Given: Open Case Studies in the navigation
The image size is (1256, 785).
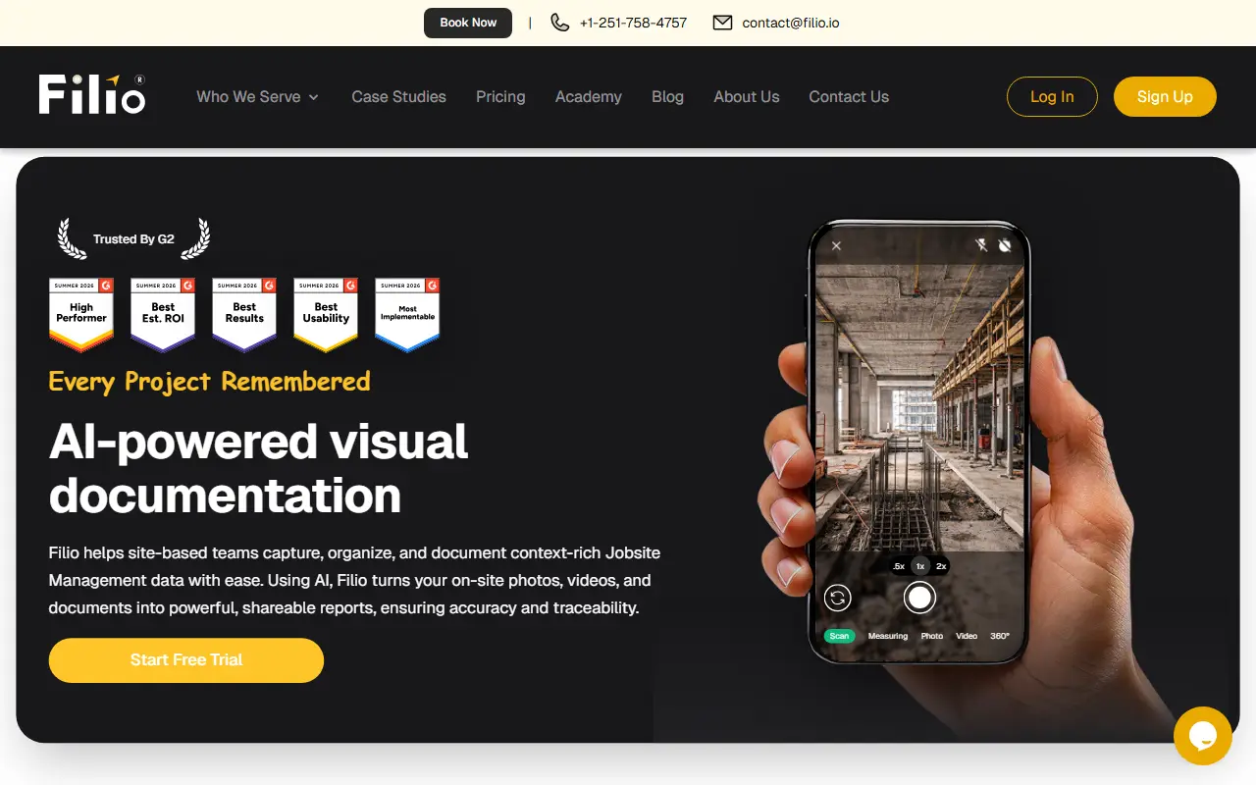Looking at the screenshot, I should (399, 96).
